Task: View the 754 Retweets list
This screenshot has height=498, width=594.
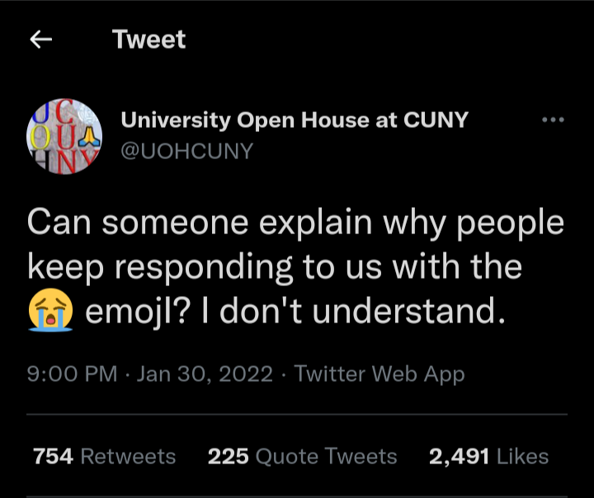Action: pyautogui.click(x=104, y=457)
